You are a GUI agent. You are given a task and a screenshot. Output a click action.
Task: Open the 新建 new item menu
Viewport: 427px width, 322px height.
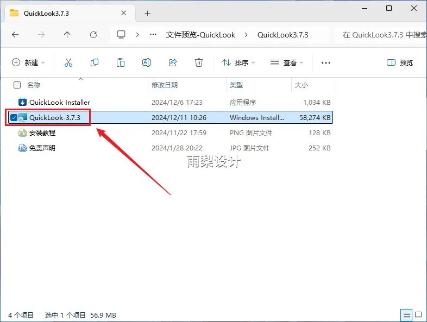coord(28,62)
